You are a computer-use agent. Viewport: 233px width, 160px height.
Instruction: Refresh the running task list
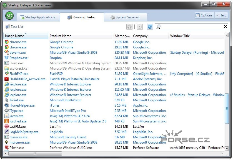coord(150,27)
